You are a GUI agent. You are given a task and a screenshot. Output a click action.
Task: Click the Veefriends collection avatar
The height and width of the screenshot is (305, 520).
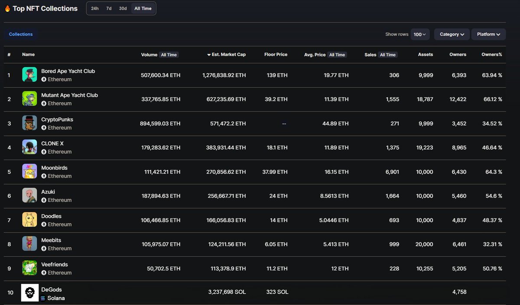tap(29, 268)
